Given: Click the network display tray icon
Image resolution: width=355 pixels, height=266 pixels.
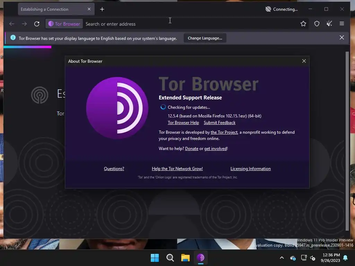Looking at the screenshot, I should pos(304,258).
